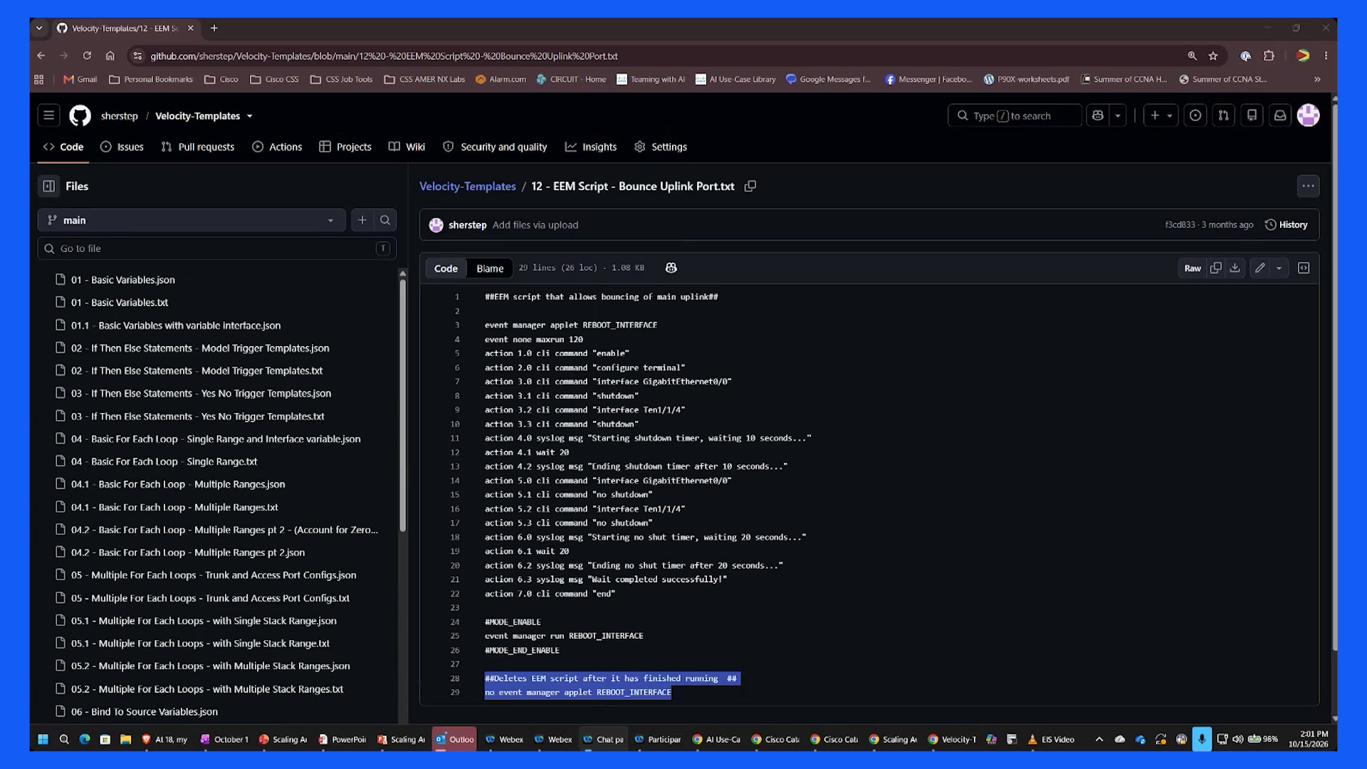Open pull requests shortcut in header
This screenshot has width=1367, height=769.
pos(1223,115)
